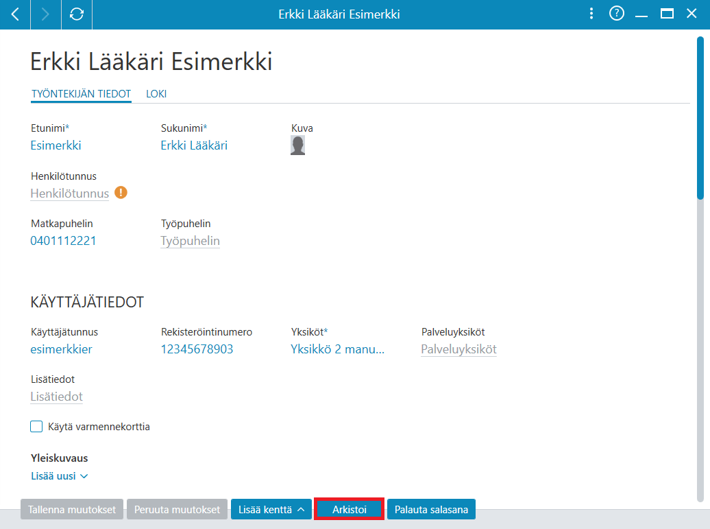Open the three-dot more options menu
Screen dimensions: 710x529
click(x=591, y=14)
